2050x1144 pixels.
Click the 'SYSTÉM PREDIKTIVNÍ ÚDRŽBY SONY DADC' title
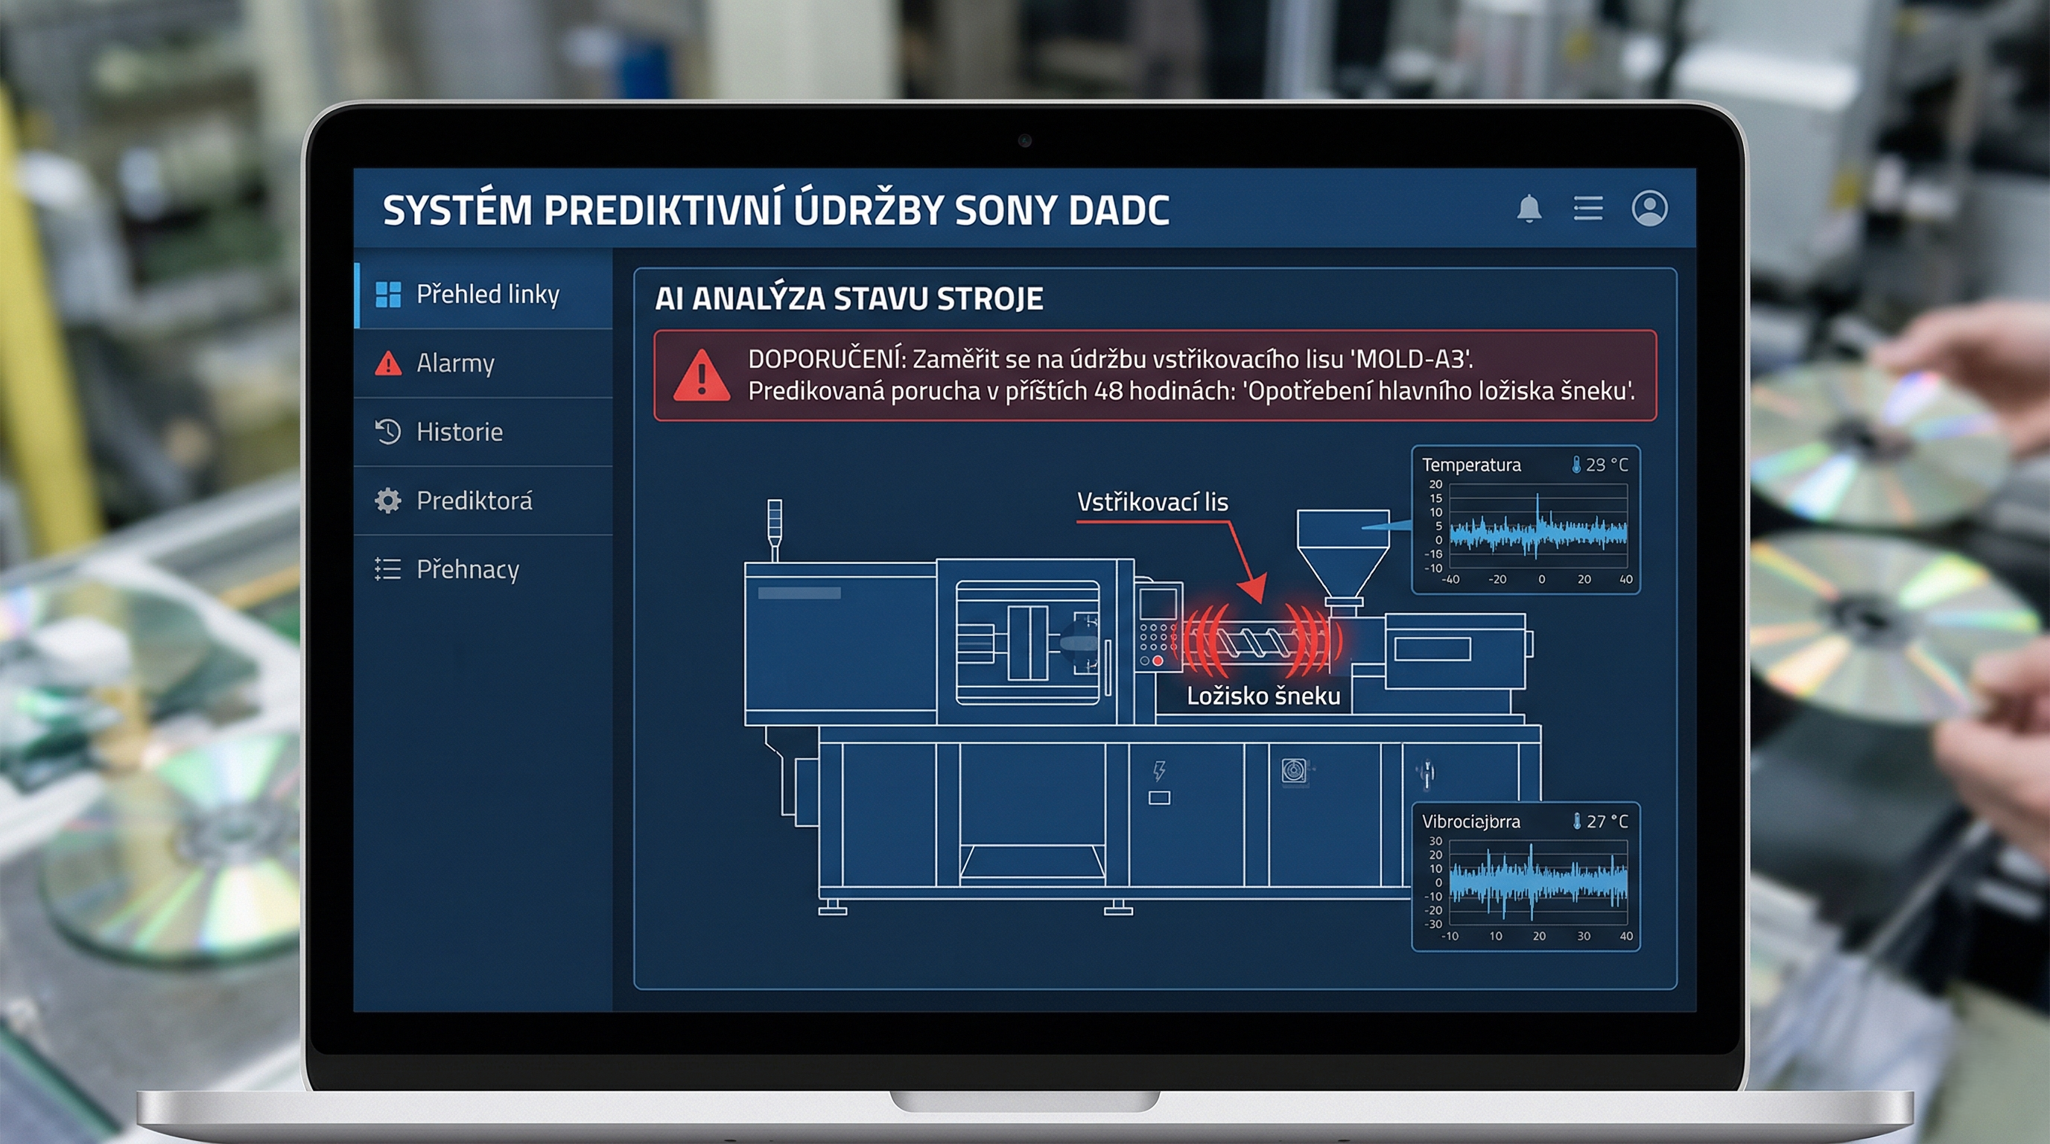(x=776, y=210)
